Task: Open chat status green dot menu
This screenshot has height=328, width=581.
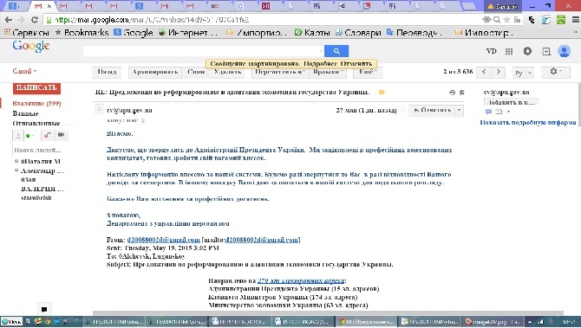Action: pos(29,136)
